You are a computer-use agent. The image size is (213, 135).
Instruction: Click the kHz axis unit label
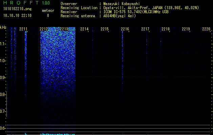[3, 27]
